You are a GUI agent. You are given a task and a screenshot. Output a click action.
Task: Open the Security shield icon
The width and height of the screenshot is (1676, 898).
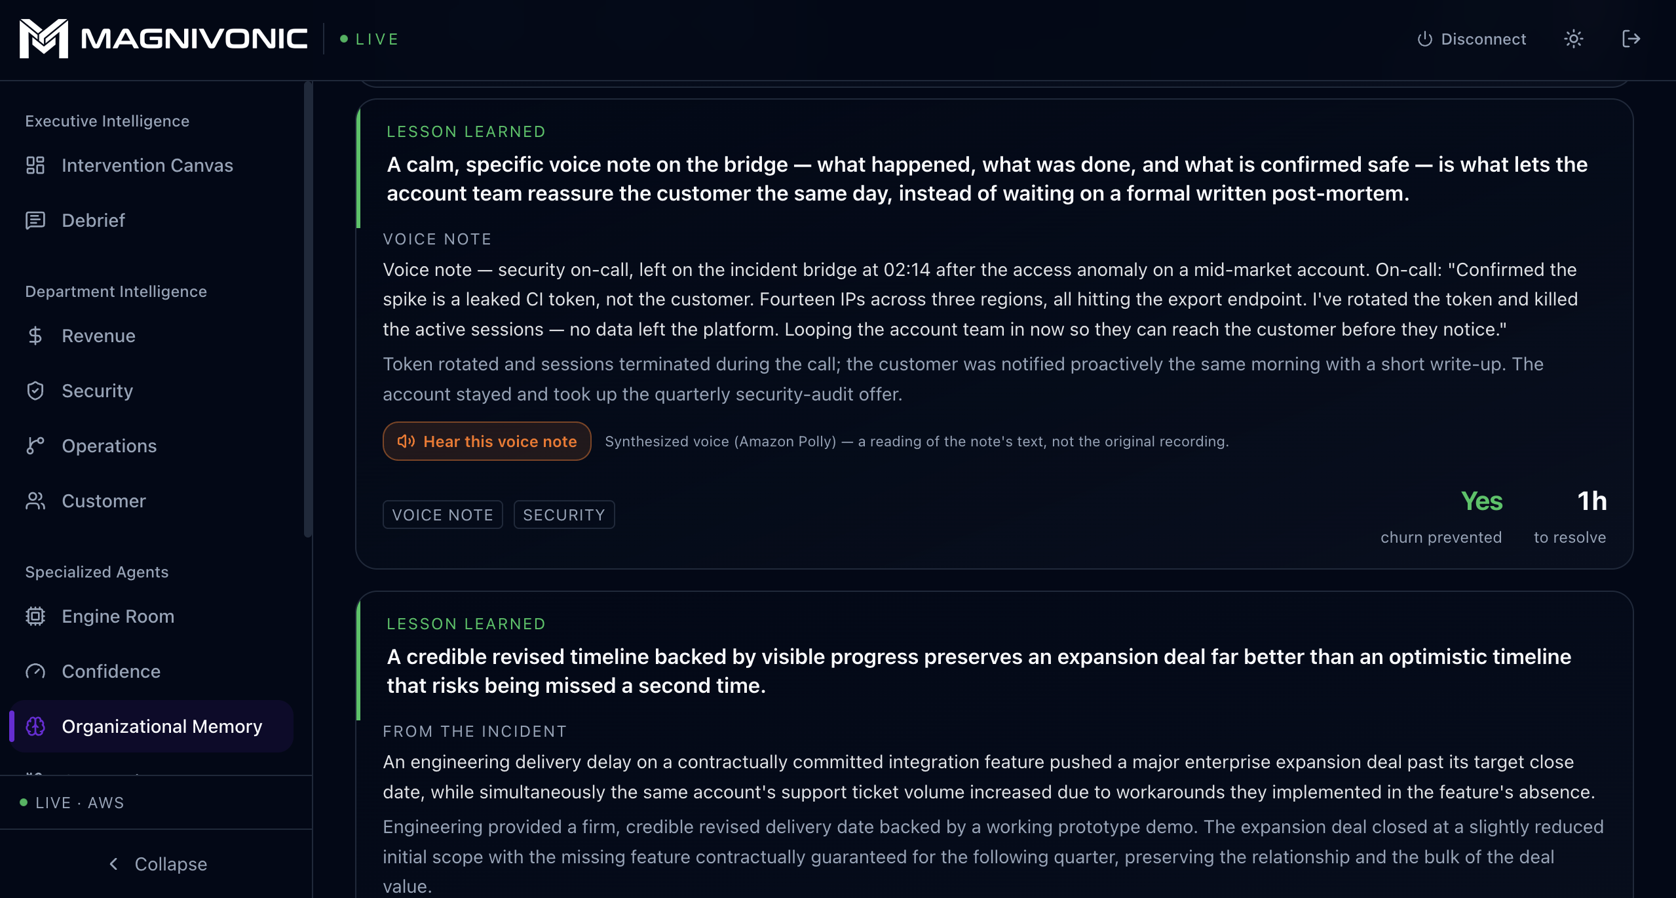tap(35, 391)
